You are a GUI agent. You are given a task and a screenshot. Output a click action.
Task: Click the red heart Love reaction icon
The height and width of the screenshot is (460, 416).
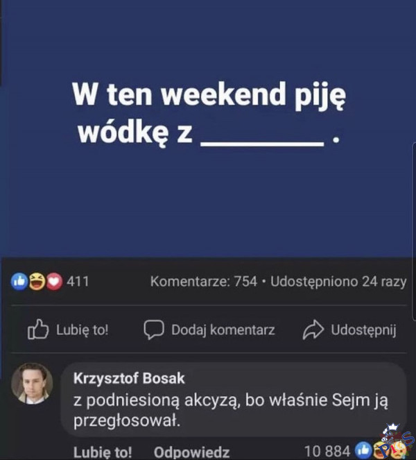(x=54, y=282)
